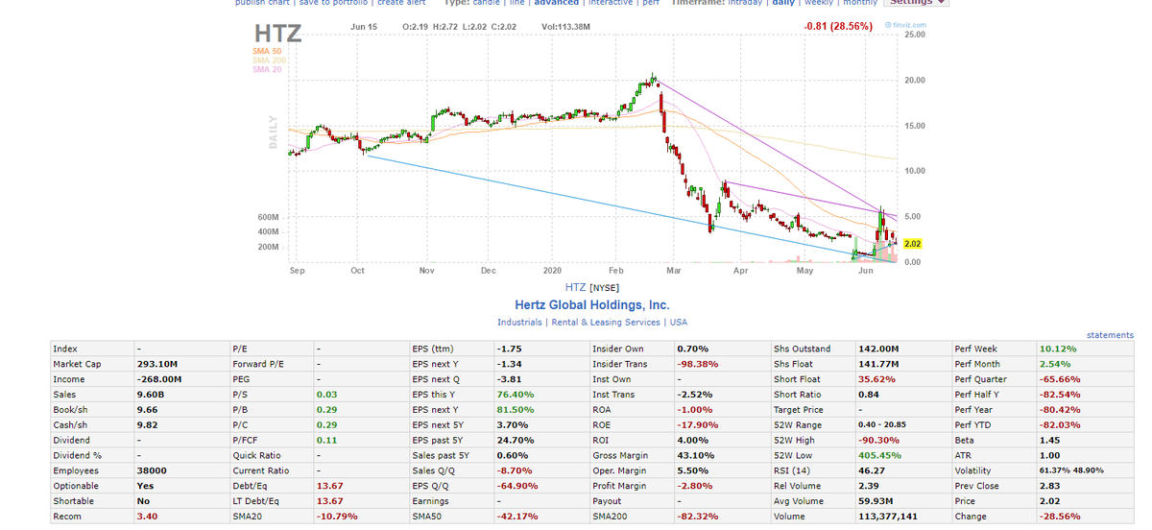Click the Sales Q/Q value -8.70%
The image size is (1152, 530).
(x=514, y=470)
